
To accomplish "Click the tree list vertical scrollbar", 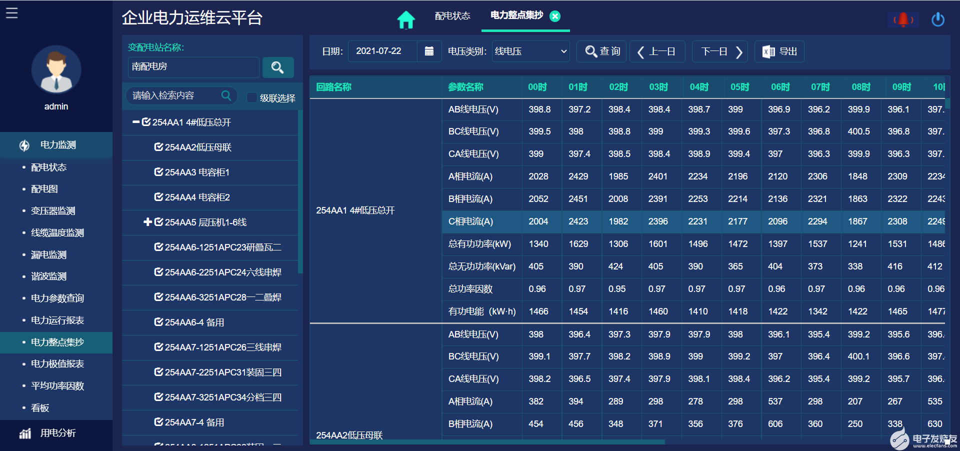I will coord(300,191).
